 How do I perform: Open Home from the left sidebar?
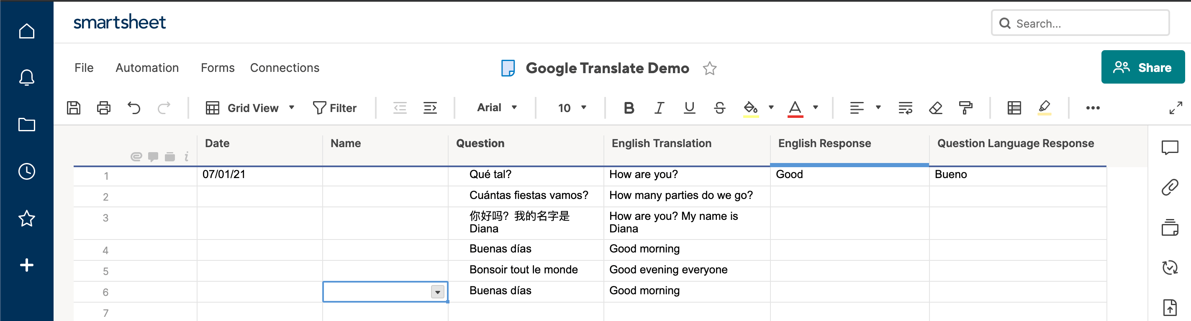click(x=26, y=31)
